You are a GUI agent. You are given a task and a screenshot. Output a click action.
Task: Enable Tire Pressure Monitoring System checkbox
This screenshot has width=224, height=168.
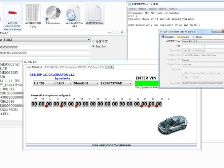pos(183,73)
